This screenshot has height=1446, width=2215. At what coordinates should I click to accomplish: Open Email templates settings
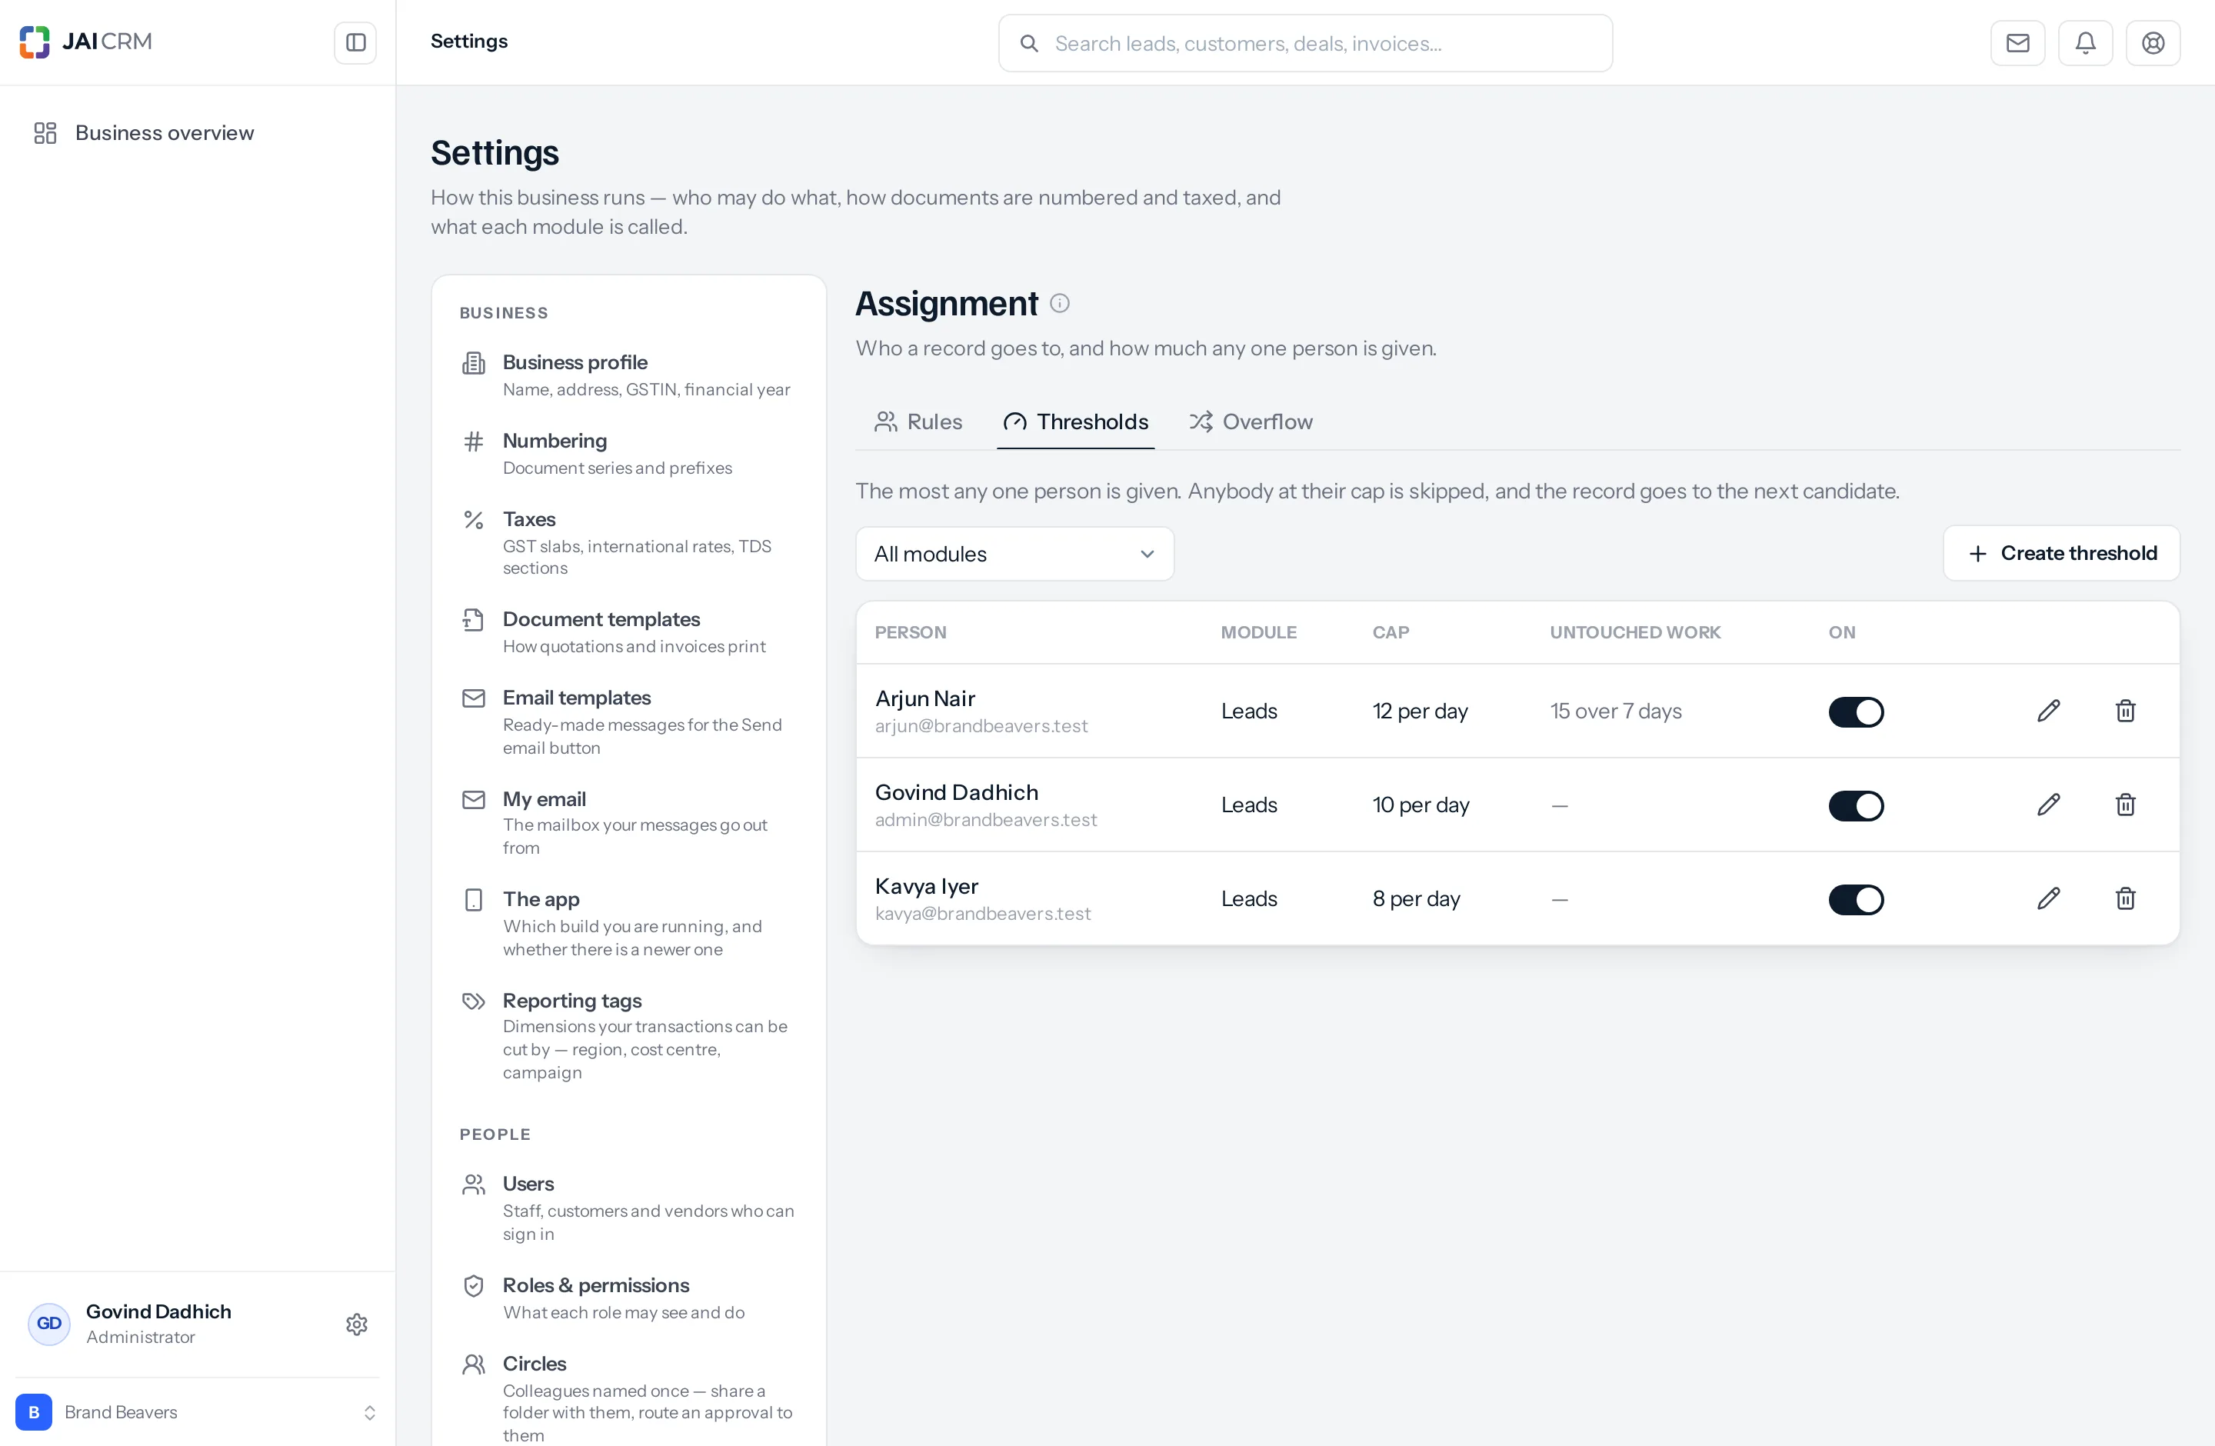click(629, 721)
